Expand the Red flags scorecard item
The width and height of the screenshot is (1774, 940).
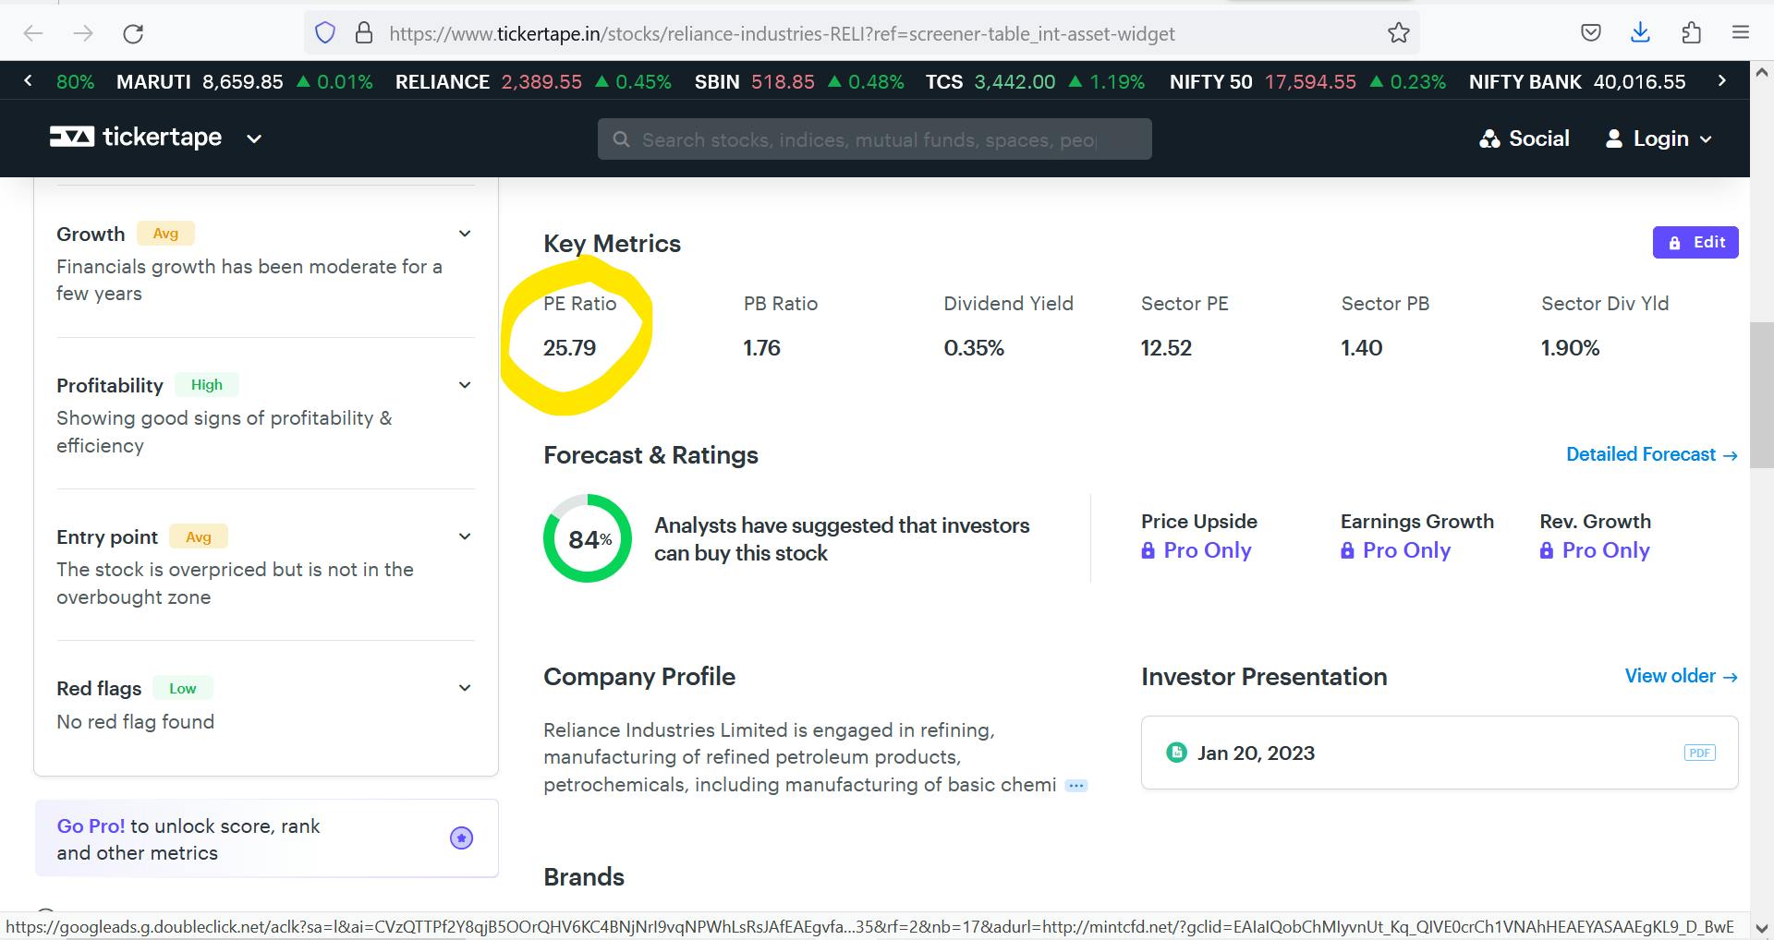click(x=465, y=688)
